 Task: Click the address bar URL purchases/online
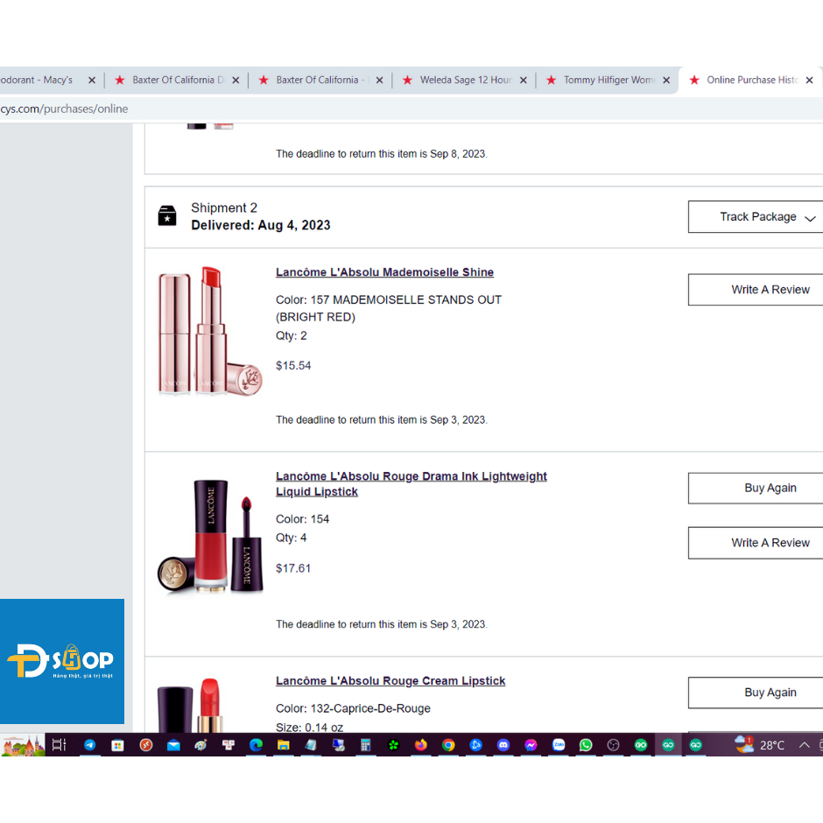(x=64, y=109)
